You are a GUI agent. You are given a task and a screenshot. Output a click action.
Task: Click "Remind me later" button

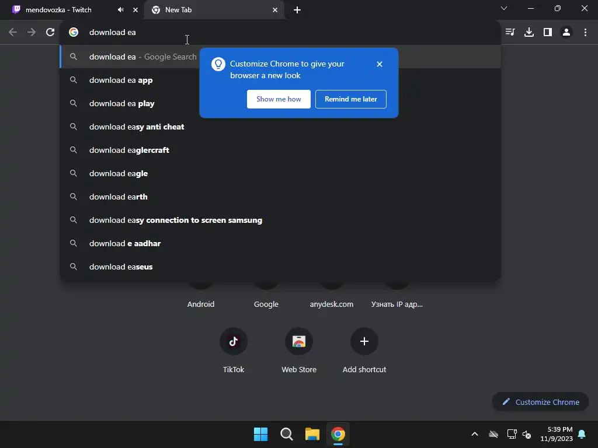click(x=351, y=99)
